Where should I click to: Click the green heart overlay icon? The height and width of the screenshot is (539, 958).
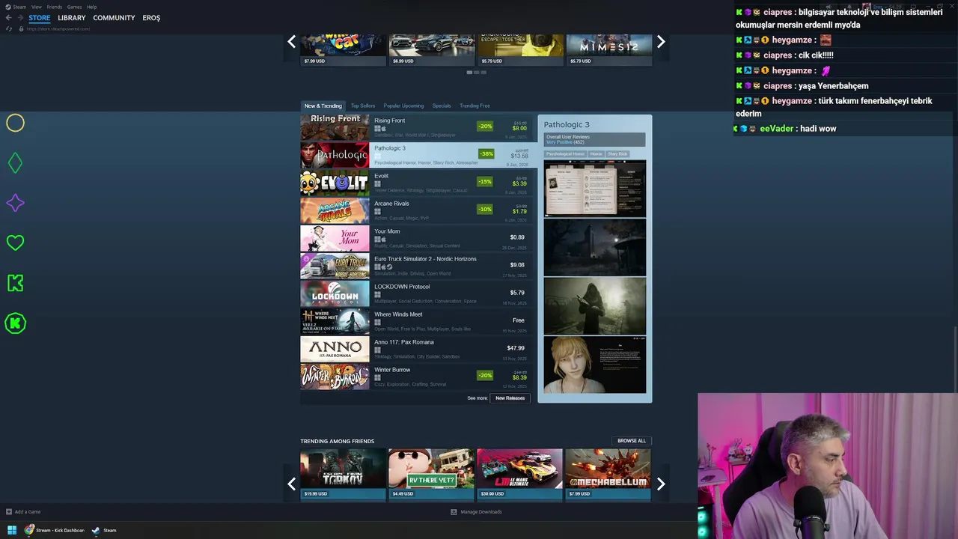point(15,243)
